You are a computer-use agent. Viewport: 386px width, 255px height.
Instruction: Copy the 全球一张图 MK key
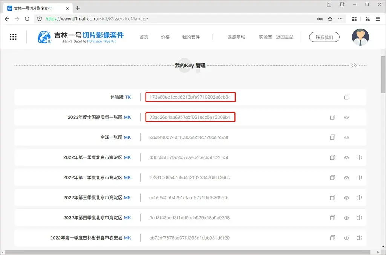(332, 137)
